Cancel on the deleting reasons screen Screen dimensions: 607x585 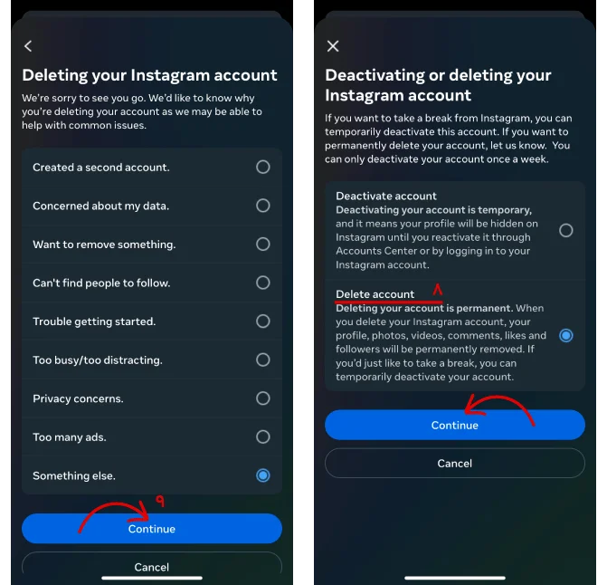coord(152,565)
